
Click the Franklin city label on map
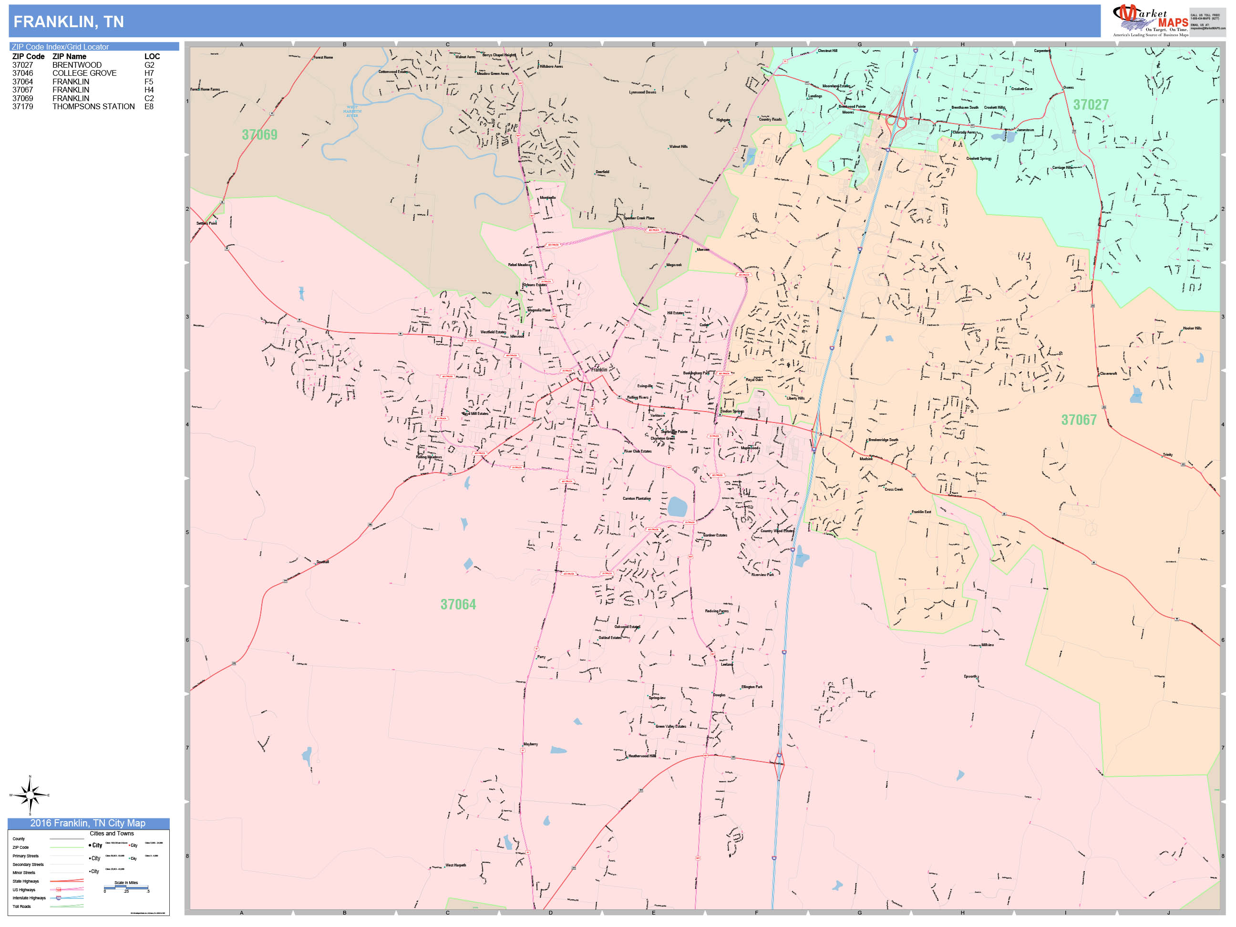click(x=598, y=370)
